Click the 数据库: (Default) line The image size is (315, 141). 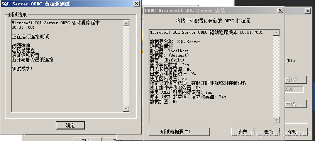coord(169,55)
